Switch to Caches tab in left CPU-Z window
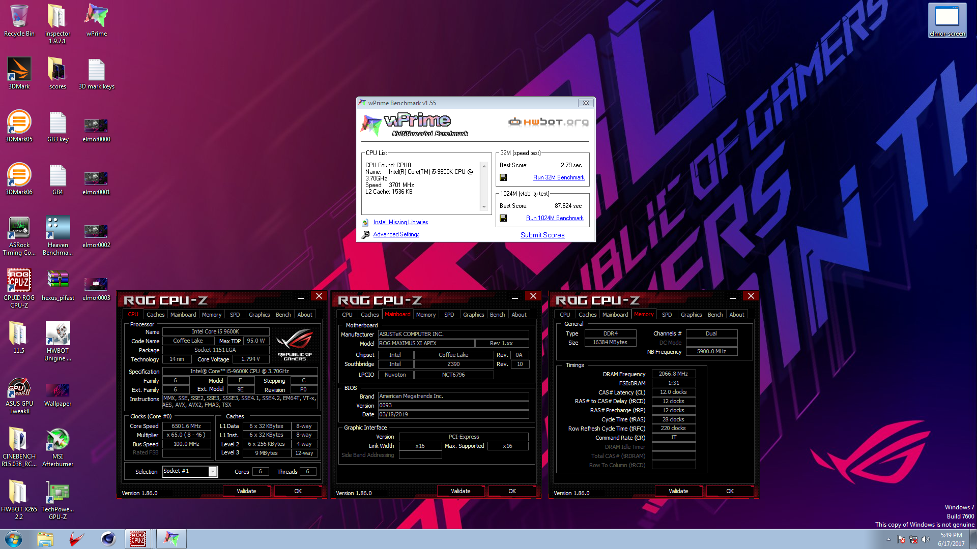 tap(155, 315)
